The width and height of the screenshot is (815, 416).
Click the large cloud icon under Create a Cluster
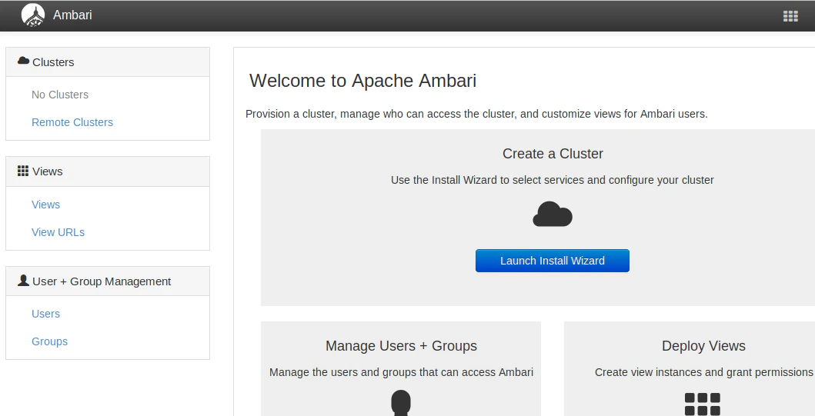[553, 214]
